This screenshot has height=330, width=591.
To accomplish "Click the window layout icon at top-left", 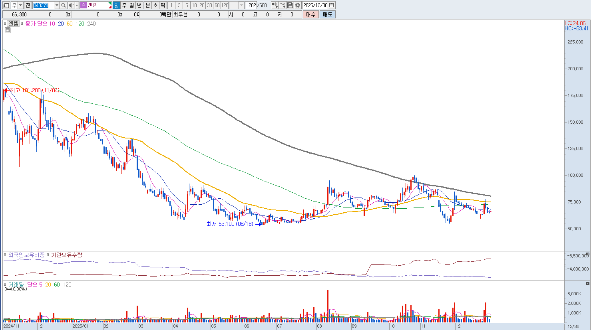I will 6,5.
